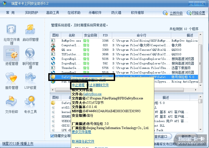Screen dimensions: 209x148
Task: Open the 软件推荐 tab
Action: (137, 13)
